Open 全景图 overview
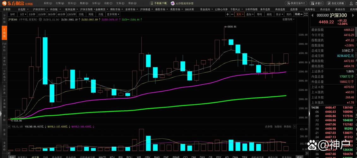Image resolution: width=357 pixels, height=158 pixels. click(7, 9)
